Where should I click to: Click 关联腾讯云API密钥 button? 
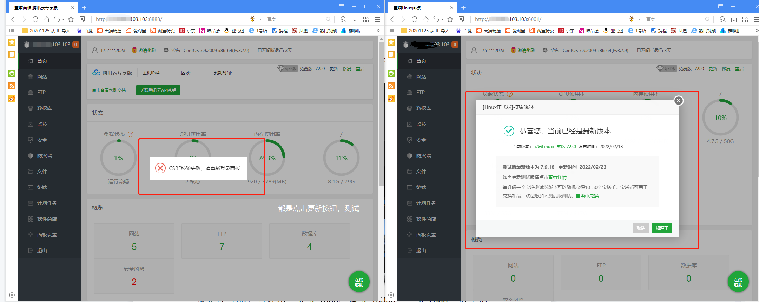click(158, 90)
